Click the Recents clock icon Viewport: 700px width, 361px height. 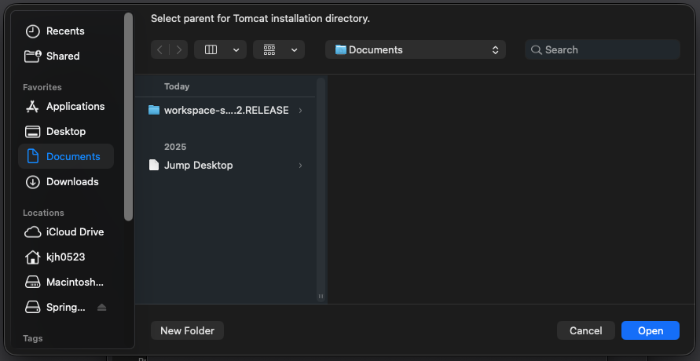coord(32,31)
